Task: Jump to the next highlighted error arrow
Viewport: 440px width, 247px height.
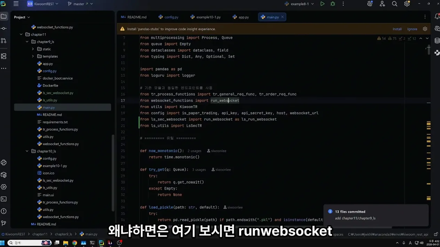Action: pos(427,38)
